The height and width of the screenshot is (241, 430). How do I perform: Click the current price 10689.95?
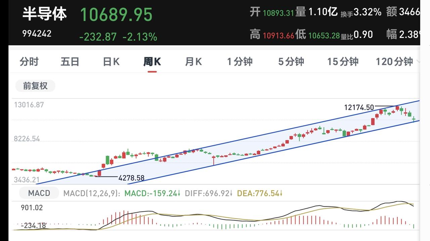[x=116, y=15]
